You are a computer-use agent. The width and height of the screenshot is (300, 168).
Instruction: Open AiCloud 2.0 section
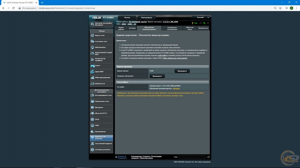(101, 84)
